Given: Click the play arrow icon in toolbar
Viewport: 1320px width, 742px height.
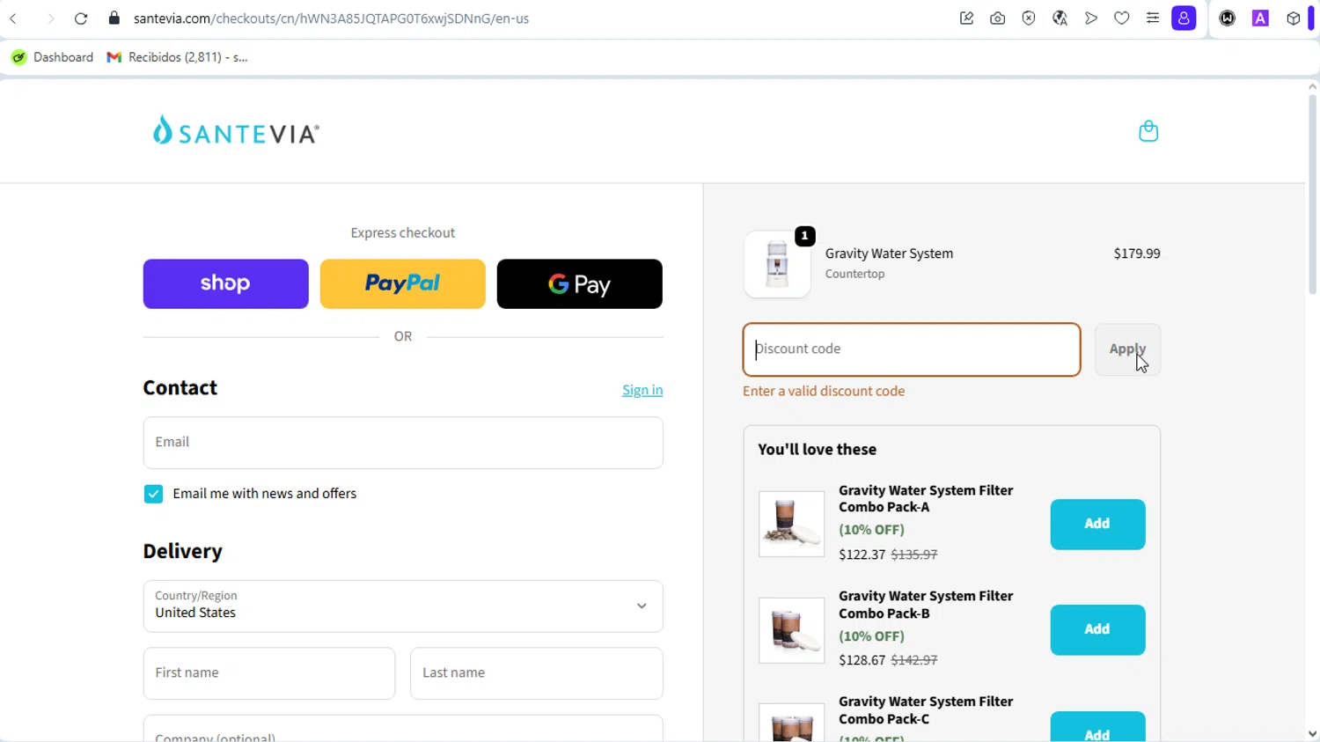Looking at the screenshot, I should point(1091,18).
